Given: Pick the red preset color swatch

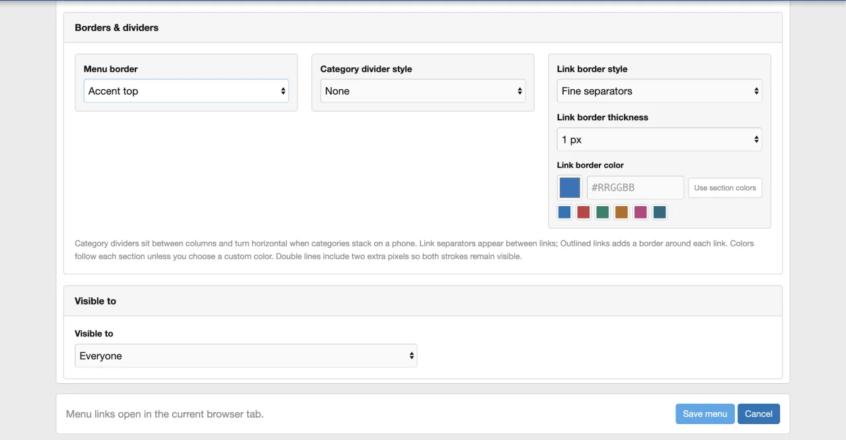Looking at the screenshot, I should pyautogui.click(x=584, y=212).
